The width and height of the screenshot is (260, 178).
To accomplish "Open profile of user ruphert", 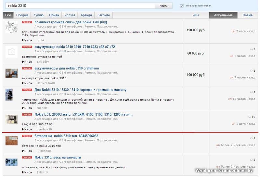I will [42, 108].
